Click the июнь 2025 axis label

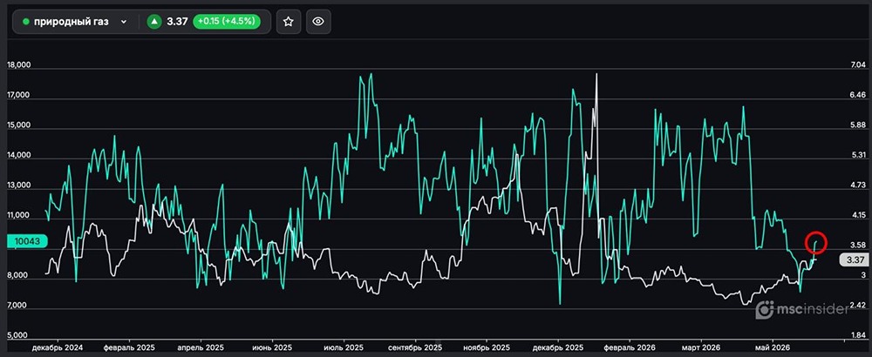tap(272, 347)
